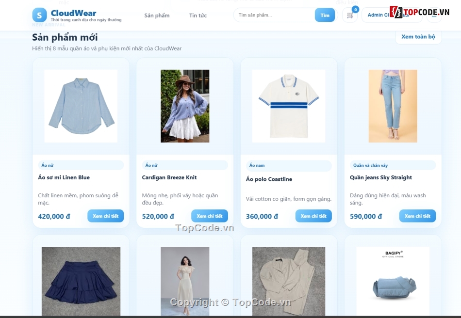Viewport: 461px width, 318px height.
Task: Click the 590,000 đ price
Action: point(366,216)
